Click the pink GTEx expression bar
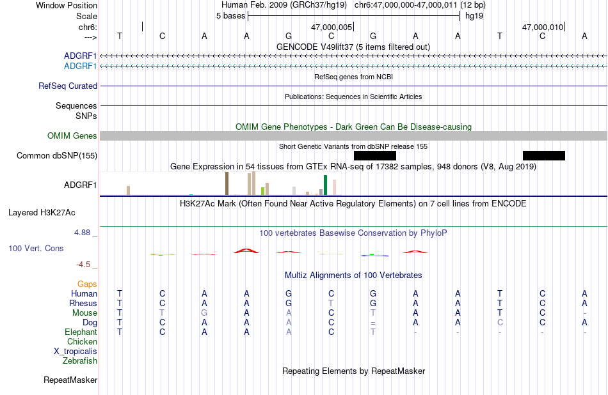Viewport: 608px width, 395px height. click(x=334, y=187)
